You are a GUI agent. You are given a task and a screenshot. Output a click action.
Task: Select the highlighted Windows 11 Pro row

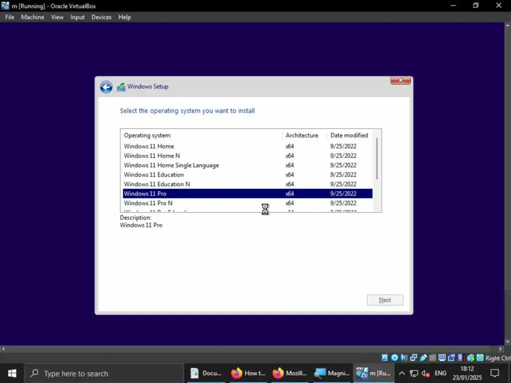(248, 193)
